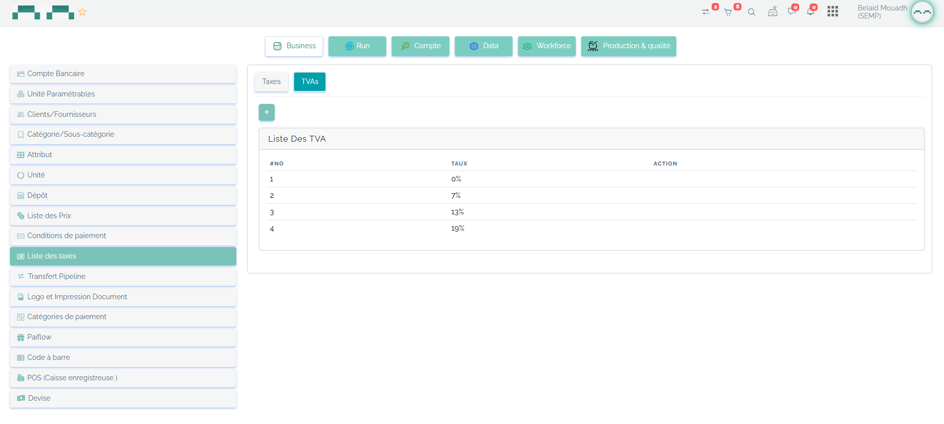Click the Compte chat icon

405,46
